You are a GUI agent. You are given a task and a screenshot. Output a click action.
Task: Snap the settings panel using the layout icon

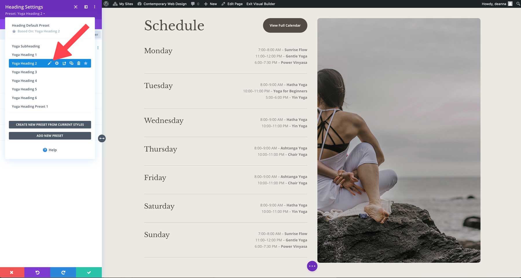pos(86,7)
